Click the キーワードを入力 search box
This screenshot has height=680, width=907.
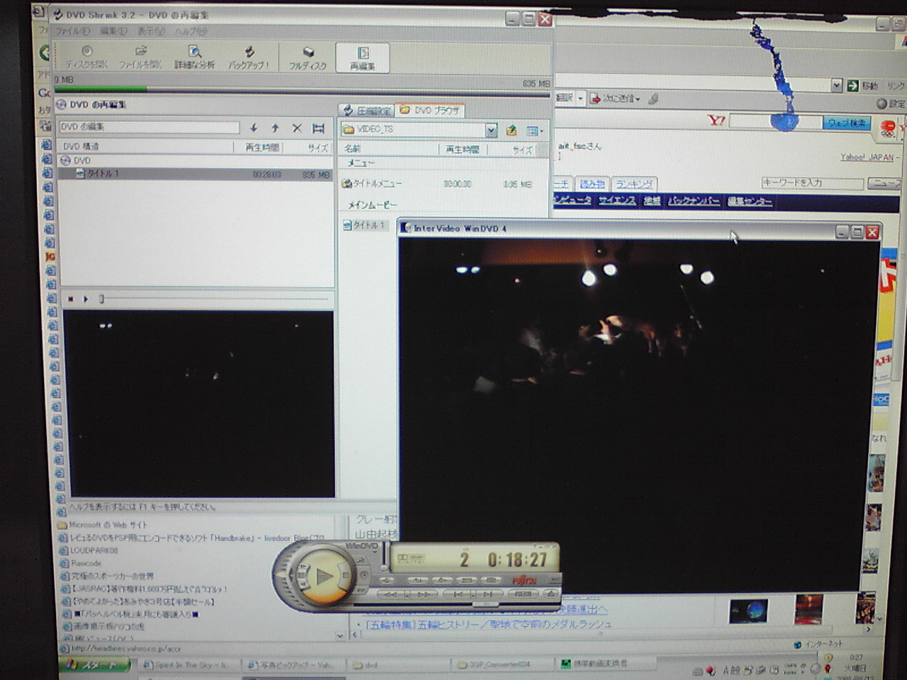[x=812, y=183]
